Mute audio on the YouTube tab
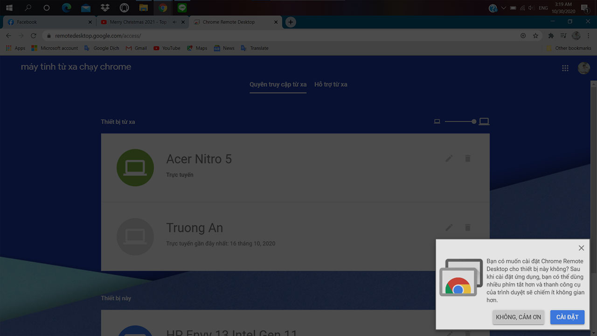Screen dimensions: 597x336 pos(174,22)
